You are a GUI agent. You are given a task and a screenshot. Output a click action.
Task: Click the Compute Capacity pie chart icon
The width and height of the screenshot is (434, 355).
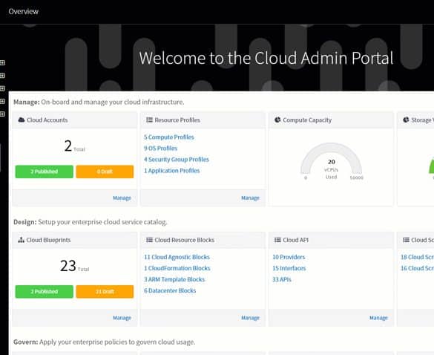277,120
